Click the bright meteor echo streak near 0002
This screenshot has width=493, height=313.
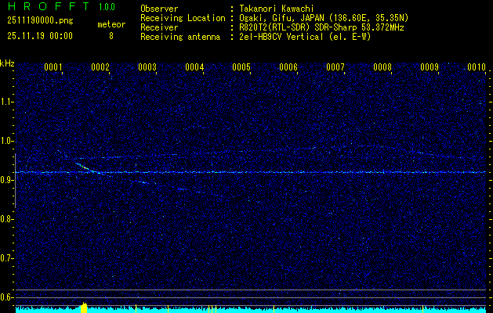click(x=83, y=166)
